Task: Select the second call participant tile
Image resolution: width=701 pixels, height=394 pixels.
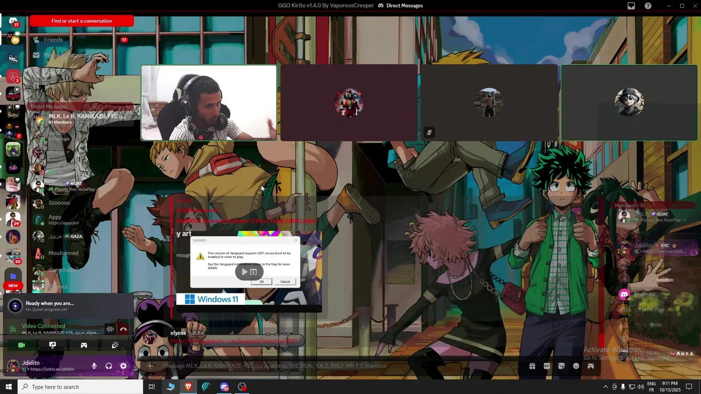Action: tap(349, 103)
